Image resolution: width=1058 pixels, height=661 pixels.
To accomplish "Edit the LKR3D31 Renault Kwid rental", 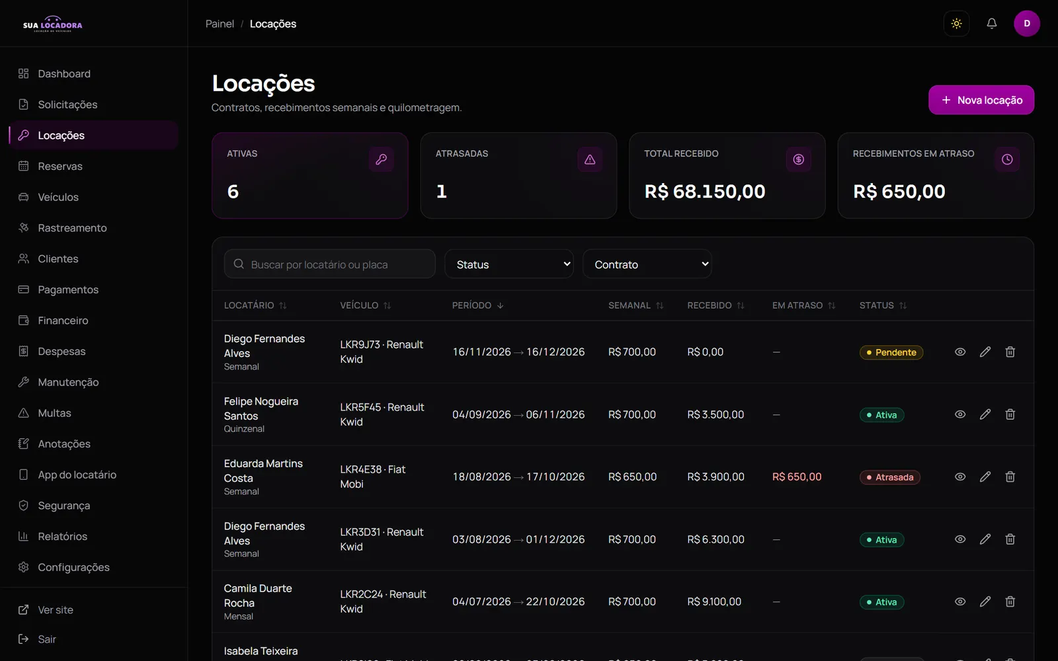I will click(x=985, y=539).
